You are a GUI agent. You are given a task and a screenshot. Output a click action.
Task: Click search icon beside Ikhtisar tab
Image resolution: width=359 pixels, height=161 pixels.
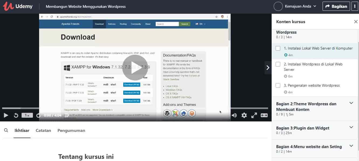pyautogui.click(x=6, y=130)
